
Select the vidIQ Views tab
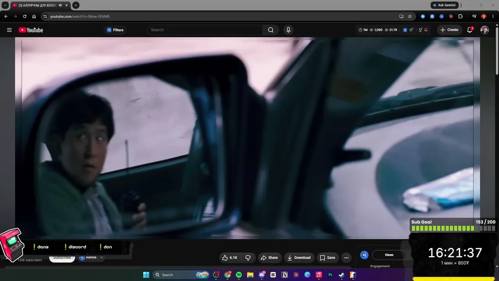point(389,255)
